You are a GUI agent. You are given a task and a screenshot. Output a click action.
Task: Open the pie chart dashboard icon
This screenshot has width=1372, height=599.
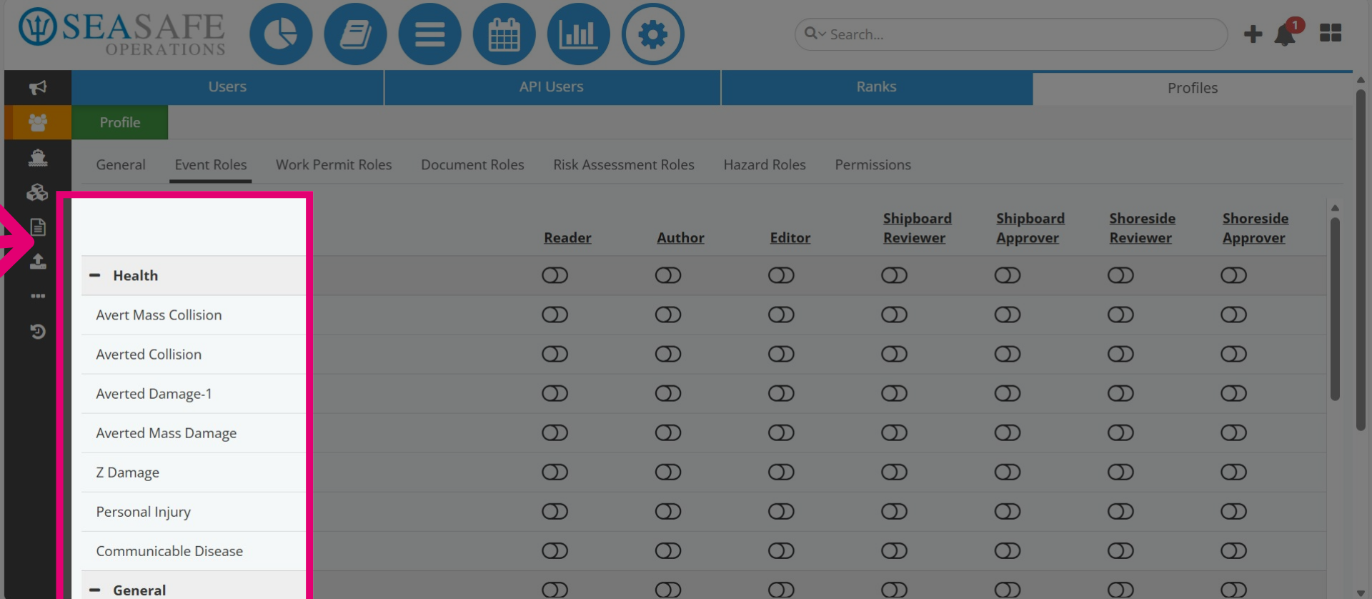point(281,34)
